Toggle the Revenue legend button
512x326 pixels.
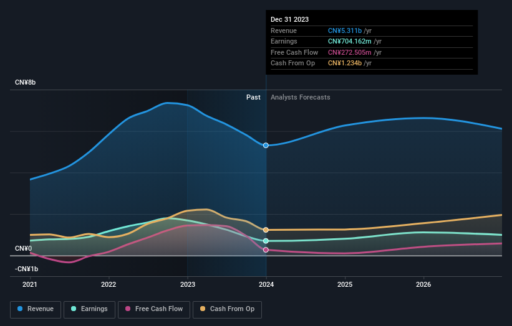pos(36,309)
